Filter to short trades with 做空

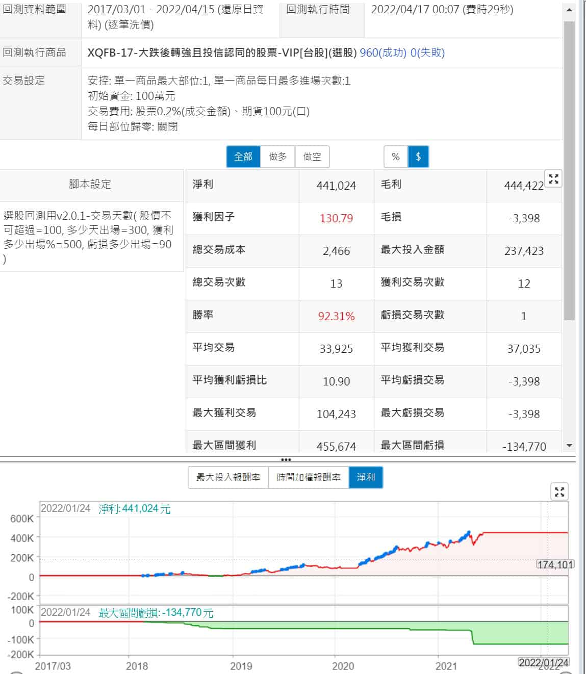tap(312, 157)
